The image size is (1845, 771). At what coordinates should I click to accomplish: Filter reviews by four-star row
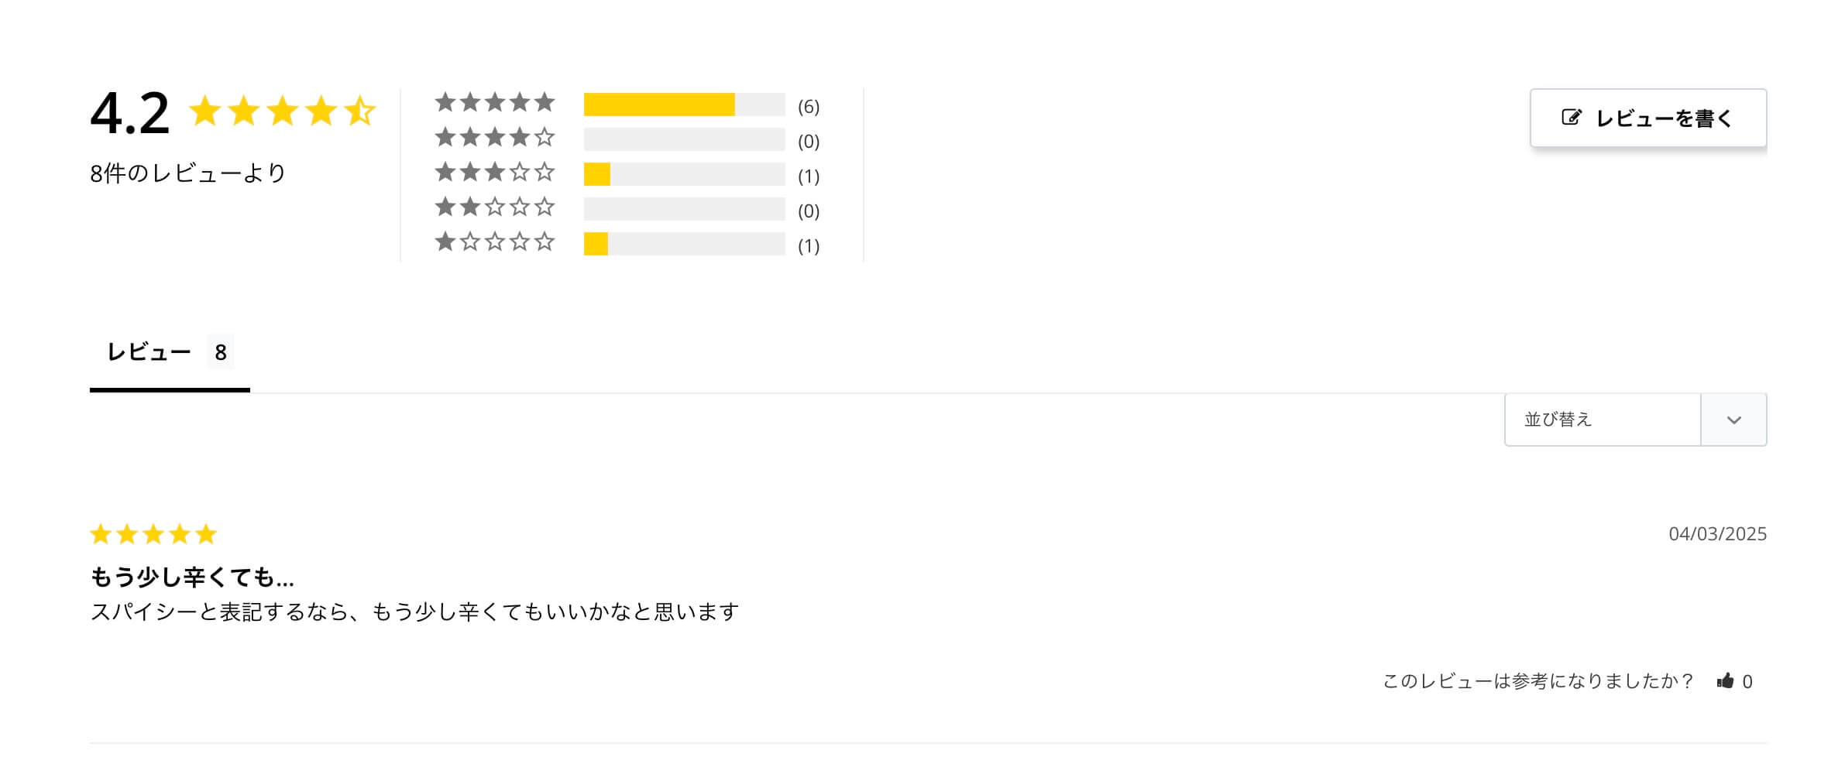tap(627, 139)
